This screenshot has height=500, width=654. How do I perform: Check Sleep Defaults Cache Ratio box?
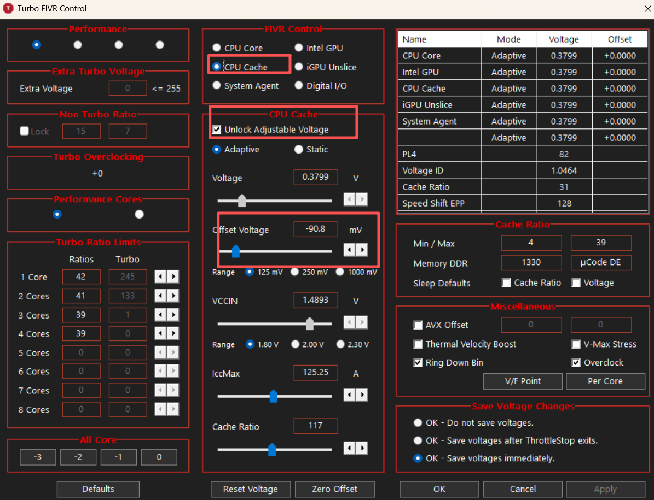(506, 283)
